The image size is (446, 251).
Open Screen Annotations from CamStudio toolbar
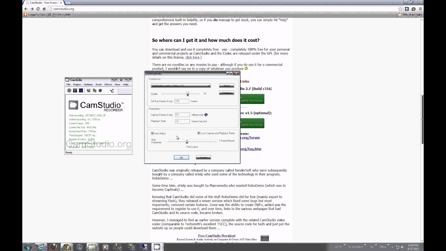94,91
